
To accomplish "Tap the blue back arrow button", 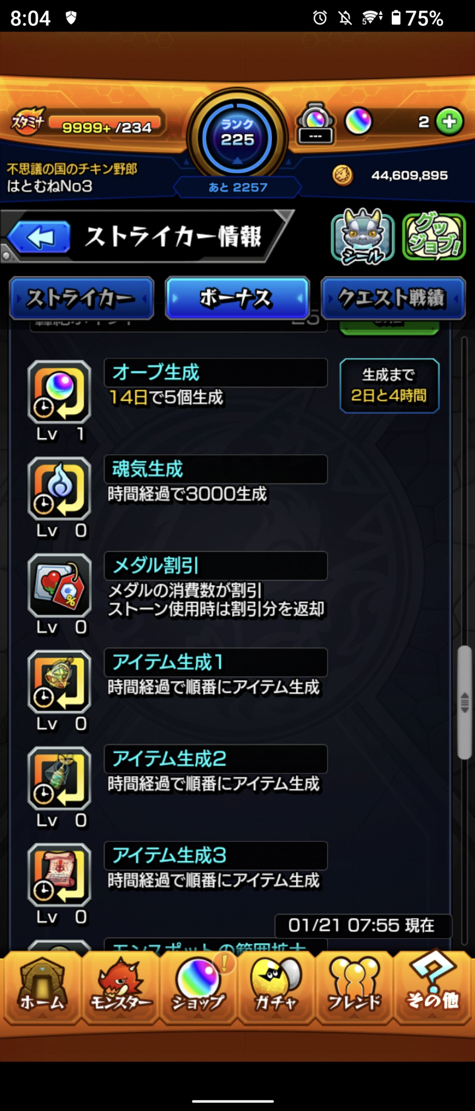I will pyautogui.click(x=39, y=237).
